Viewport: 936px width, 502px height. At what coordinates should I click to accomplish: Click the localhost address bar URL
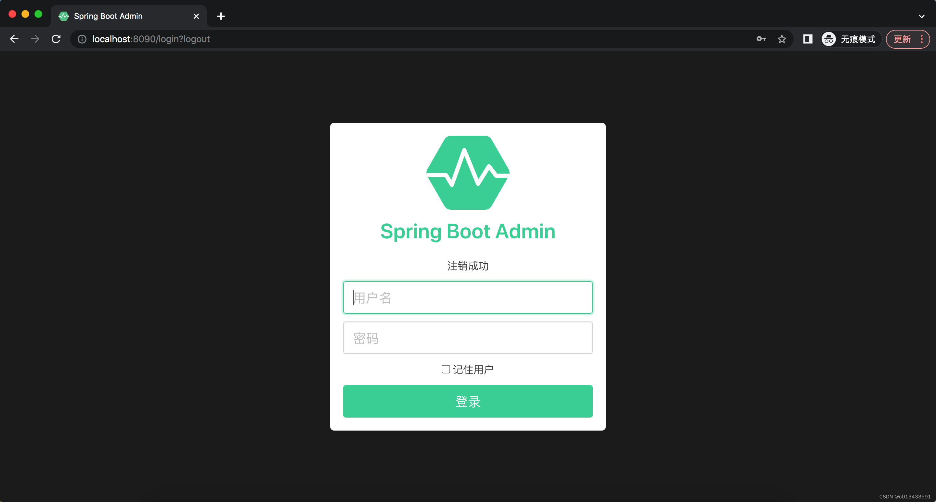(x=151, y=39)
